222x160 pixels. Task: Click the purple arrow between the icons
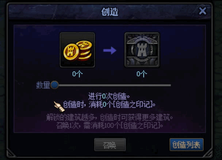coord(110,50)
